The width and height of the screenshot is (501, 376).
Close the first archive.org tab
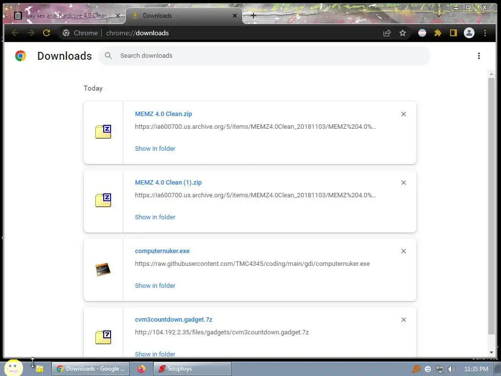pyautogui.click(x=118, y=16)
